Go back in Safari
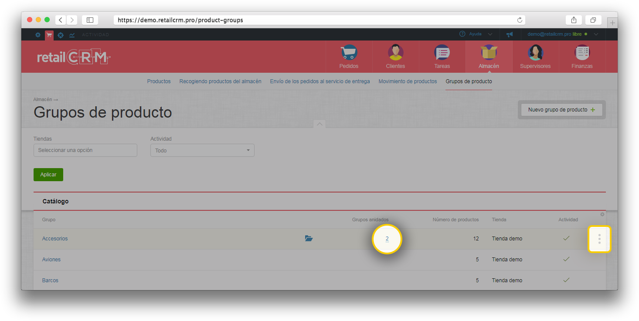 point(60,20)
